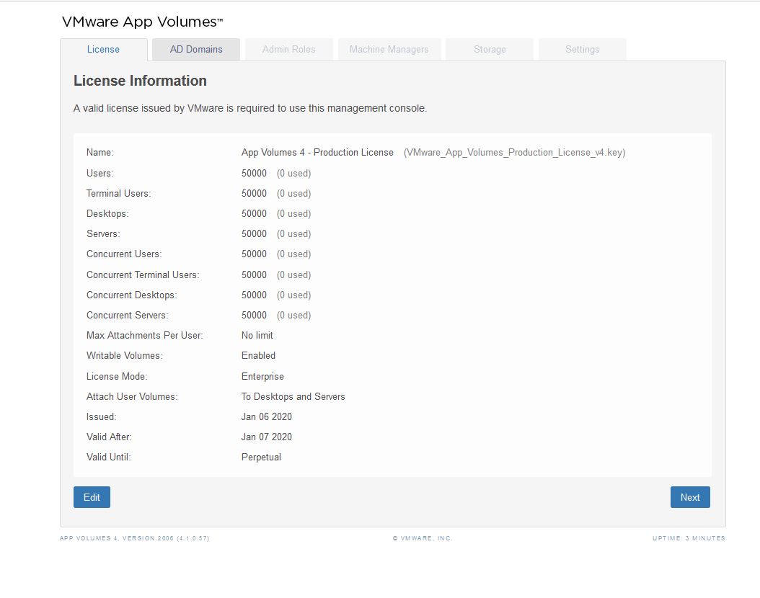Click the Concurrent Desktops: label
Screen dimensions: 760x598
click(132, 295)
